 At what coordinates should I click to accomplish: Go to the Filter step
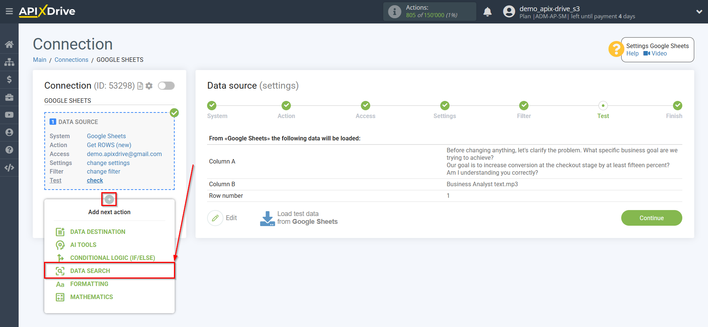(x=524, y=106)
